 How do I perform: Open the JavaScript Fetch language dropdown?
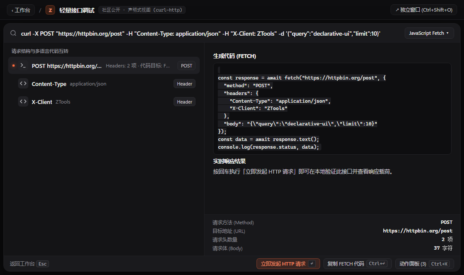tap(429, 33)
